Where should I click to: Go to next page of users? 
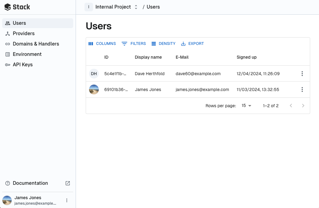303,106
